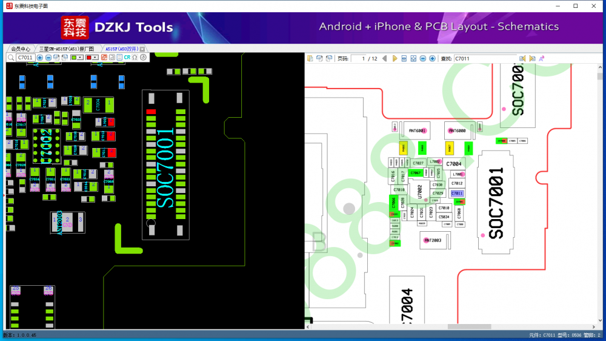Click the green color swatch in PCB toolbar
This screenshot has width=606, height=341.
[x=74, y=58]
